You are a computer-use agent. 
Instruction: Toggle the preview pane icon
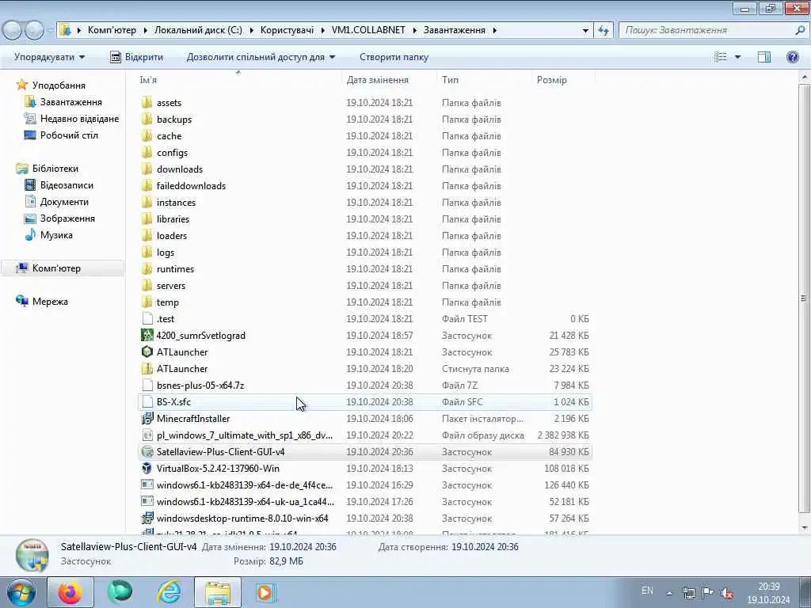pos(764,57)
